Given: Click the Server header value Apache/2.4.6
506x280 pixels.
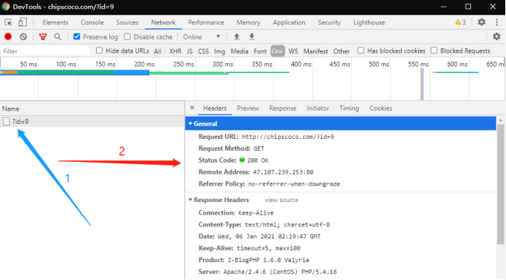Looking at the screenshot, I should [x=280, y=272].
